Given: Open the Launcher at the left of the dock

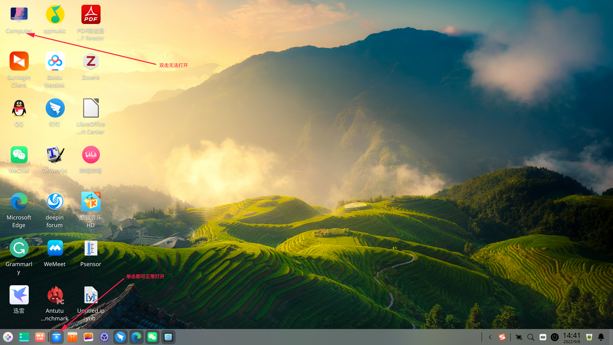Looking at the screenshot, I should (x=8, y=337).
